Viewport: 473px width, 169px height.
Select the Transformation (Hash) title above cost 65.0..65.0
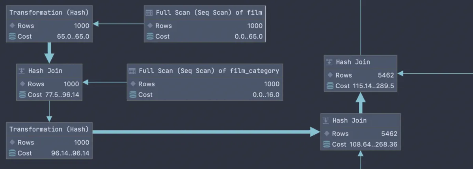pos(49,13)
